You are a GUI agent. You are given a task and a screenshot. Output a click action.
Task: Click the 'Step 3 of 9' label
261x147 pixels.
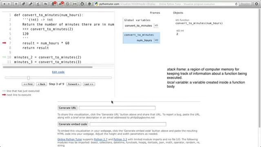pos(56,84)
